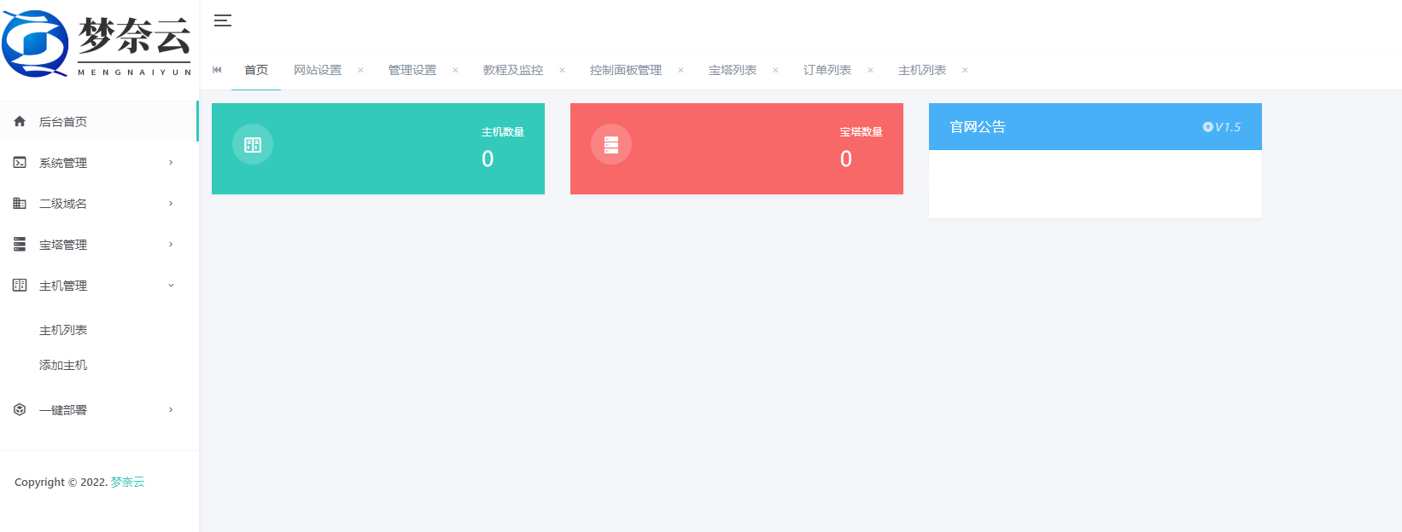The height and width of the screenshot is (532, 1402).
Task: Click the panel icon beside 主机管理
Action: point(20,285)
